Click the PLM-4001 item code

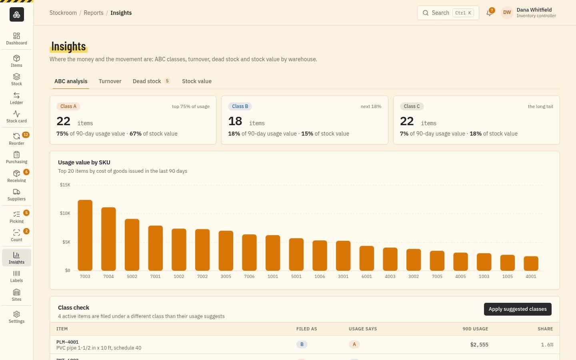[68, 342]
